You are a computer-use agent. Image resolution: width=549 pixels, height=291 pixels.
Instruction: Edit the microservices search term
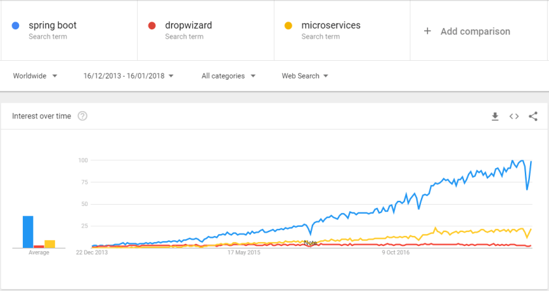tap(331, 26)
